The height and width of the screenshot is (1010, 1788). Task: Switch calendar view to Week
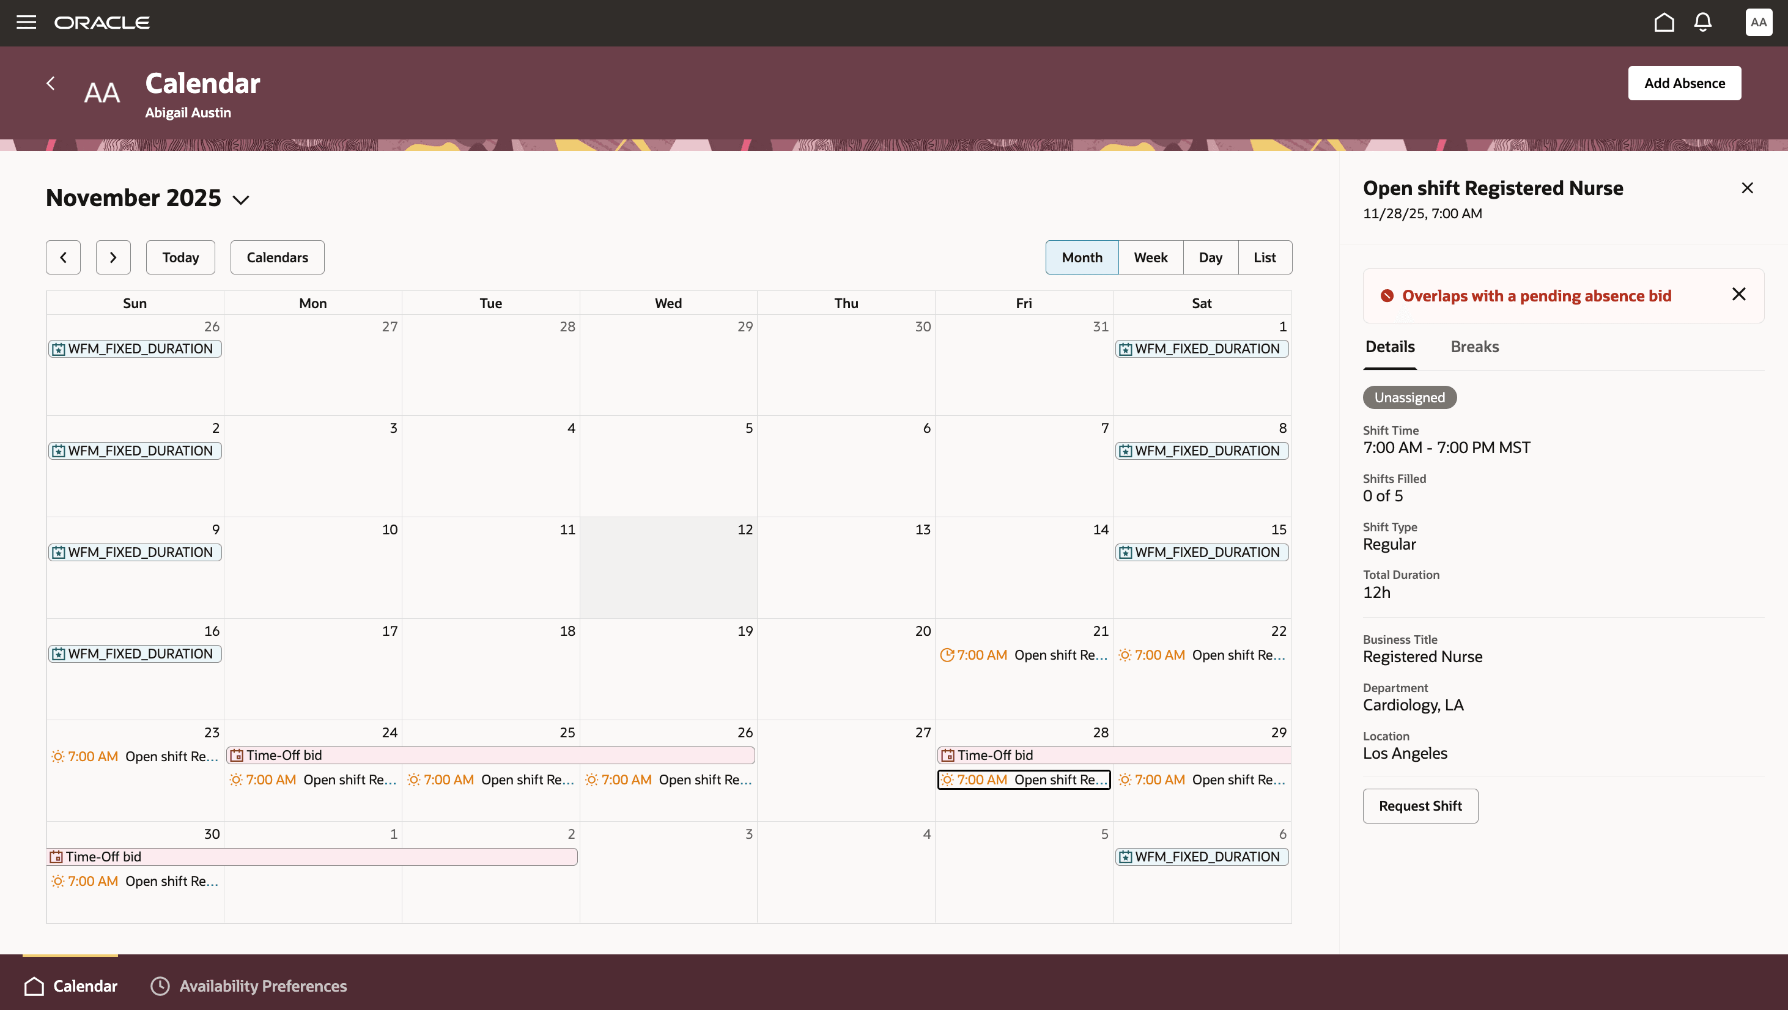click(x=1150, y=257)
